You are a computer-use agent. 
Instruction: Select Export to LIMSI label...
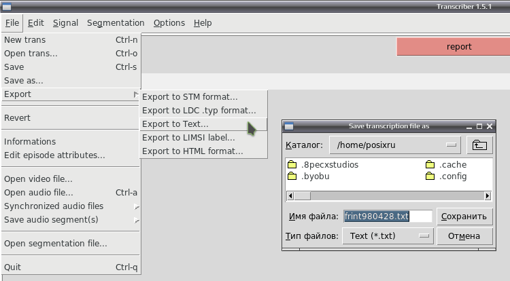point(203,138)
